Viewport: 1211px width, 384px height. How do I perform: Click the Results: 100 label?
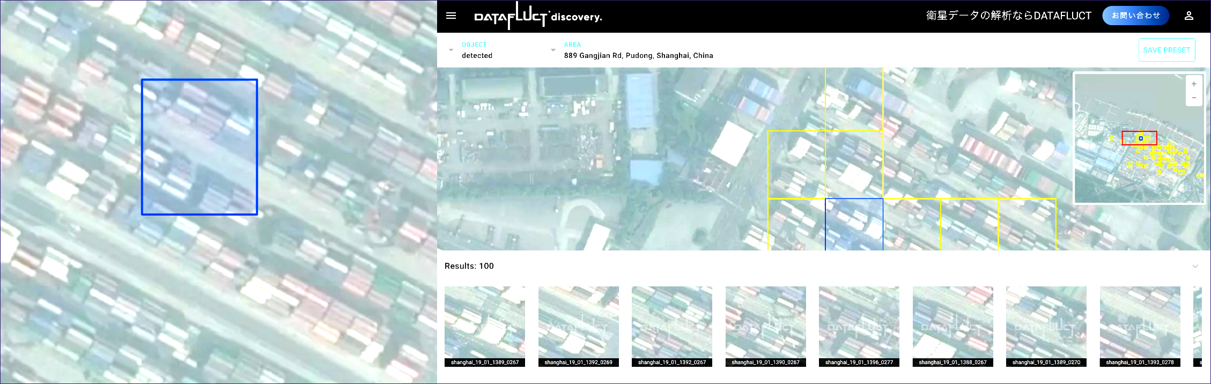[x=469, y=266]
